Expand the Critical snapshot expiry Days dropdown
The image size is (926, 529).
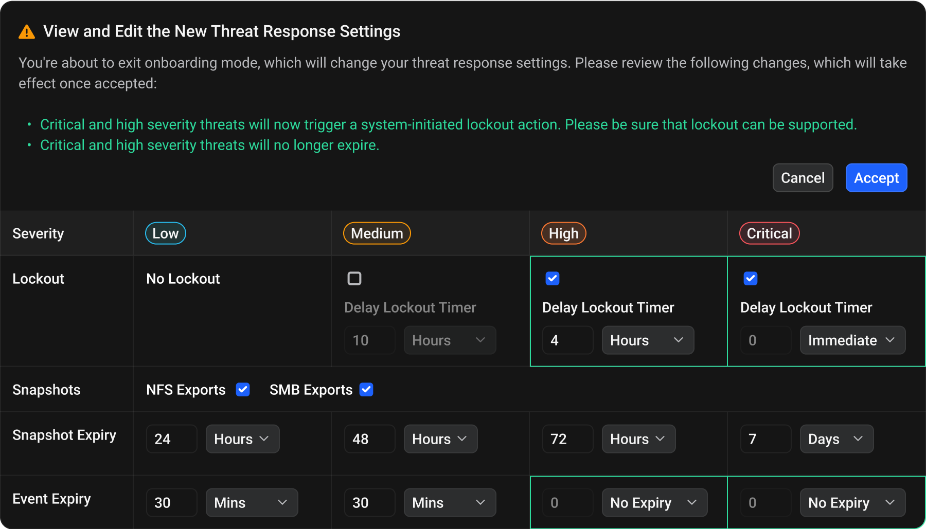[836, 439]
